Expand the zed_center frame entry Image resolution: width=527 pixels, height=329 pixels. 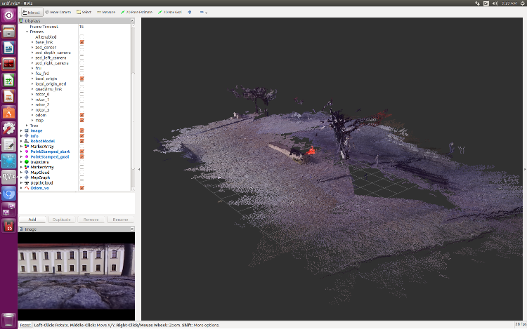point(32,47)
